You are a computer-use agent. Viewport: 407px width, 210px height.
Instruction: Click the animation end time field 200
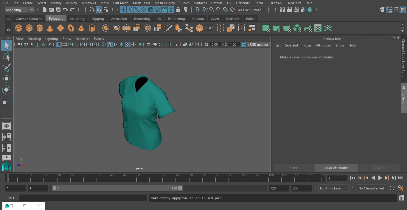click(301, 188)
